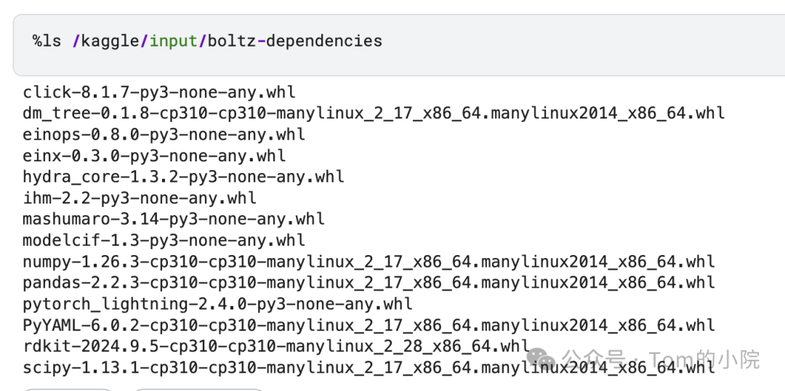Select the scipy-1.13.1 wheel line
Viewport: 785px width, 391px height.
tap(369, 368)
